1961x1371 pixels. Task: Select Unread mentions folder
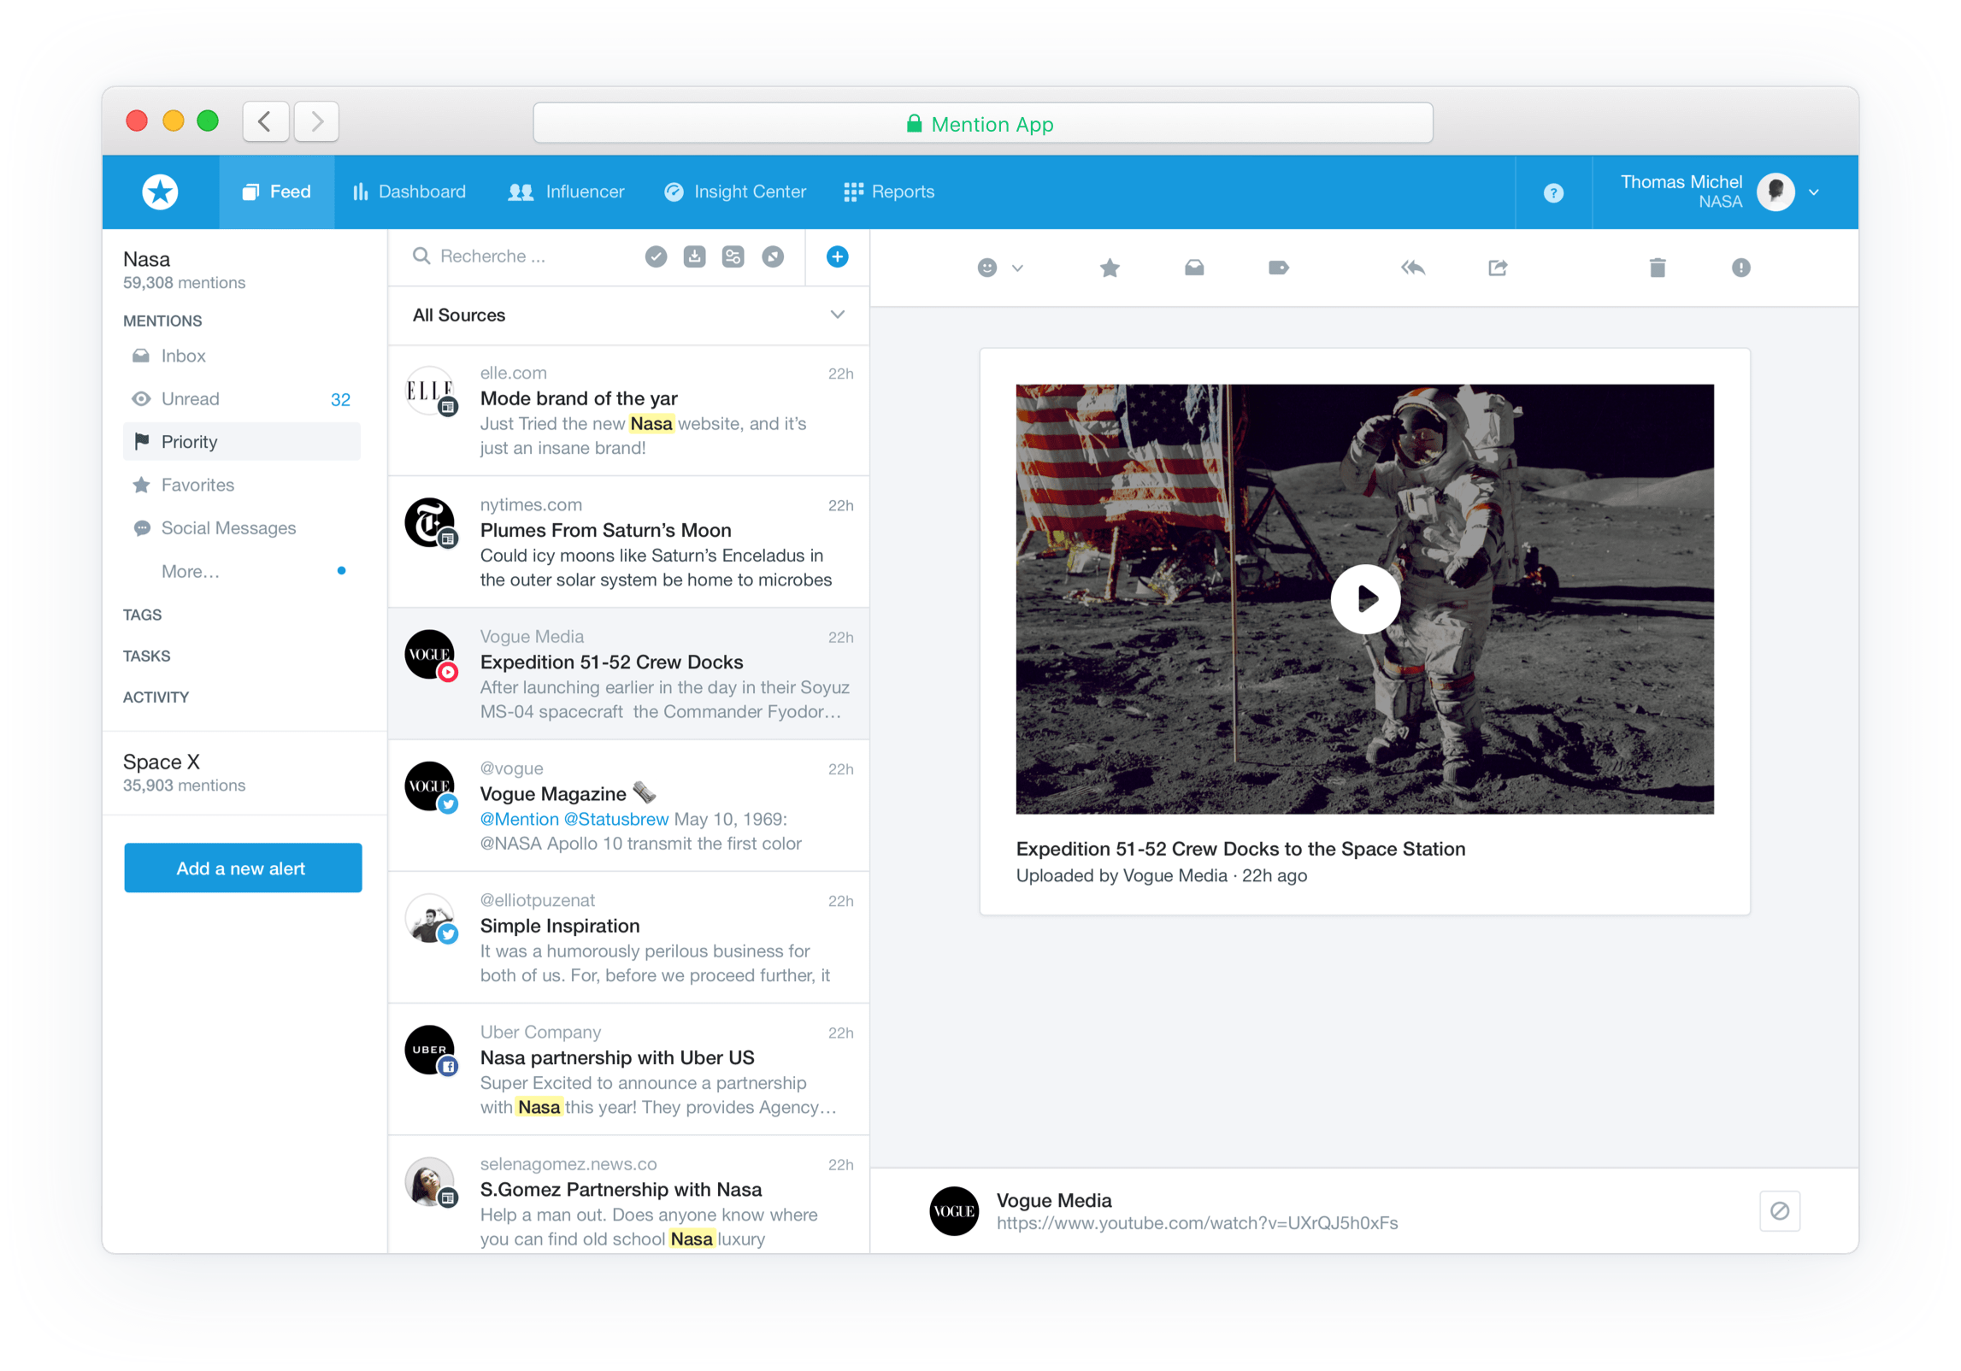pyautogui.click(x=242, y=399)
